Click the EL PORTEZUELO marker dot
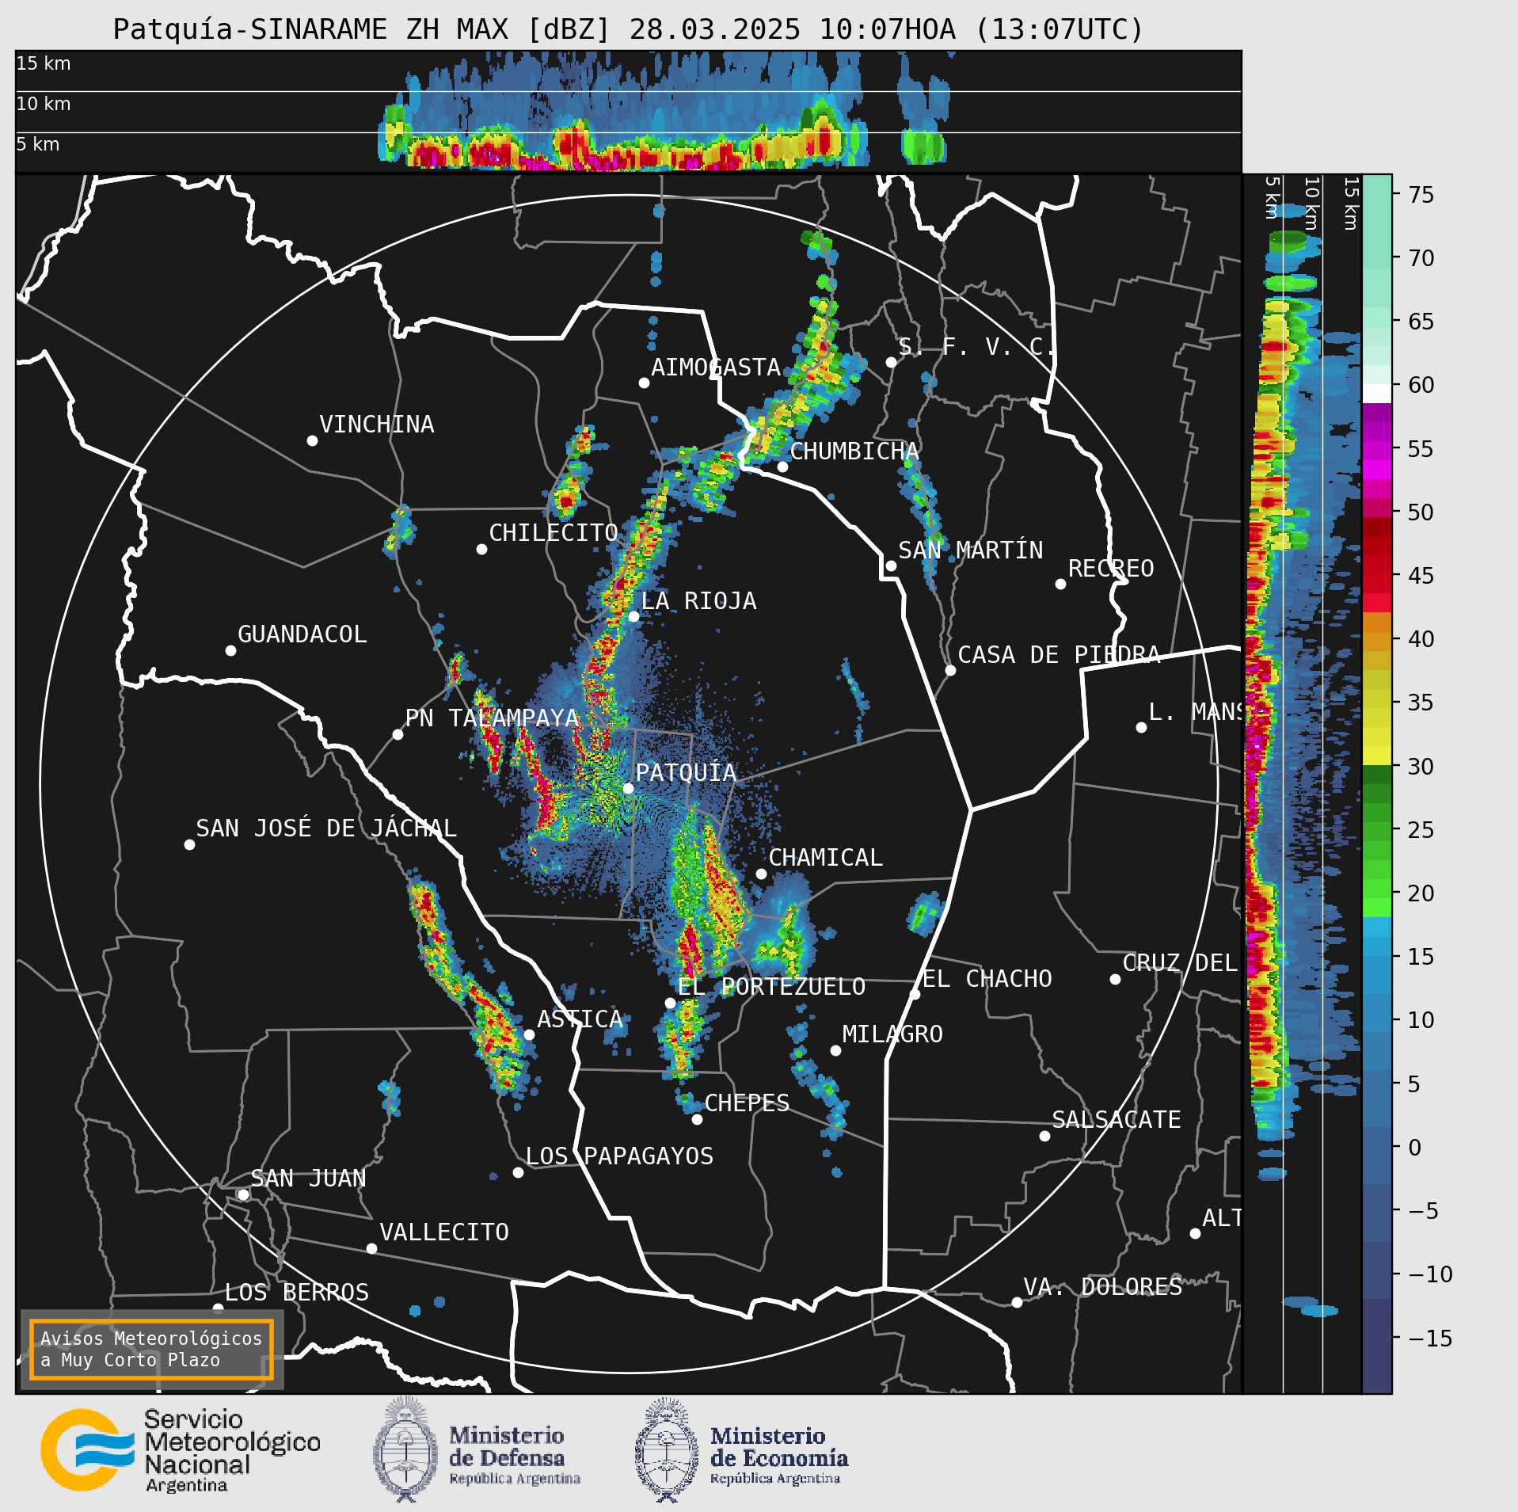This screenshot has height=1512, width=1518. 670,1003
